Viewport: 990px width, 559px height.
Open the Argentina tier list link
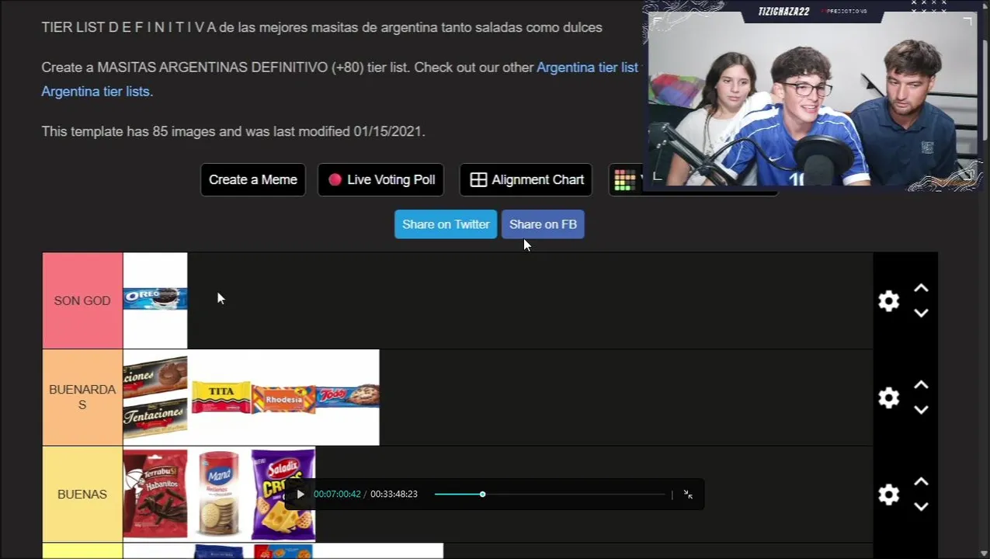point(587,68)
